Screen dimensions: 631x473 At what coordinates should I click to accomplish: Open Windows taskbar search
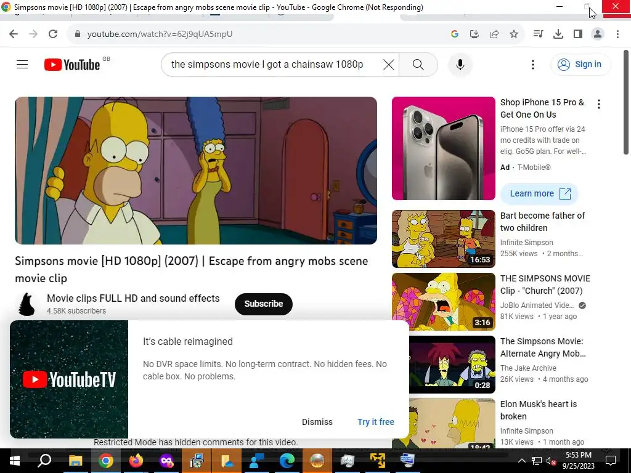44,461
